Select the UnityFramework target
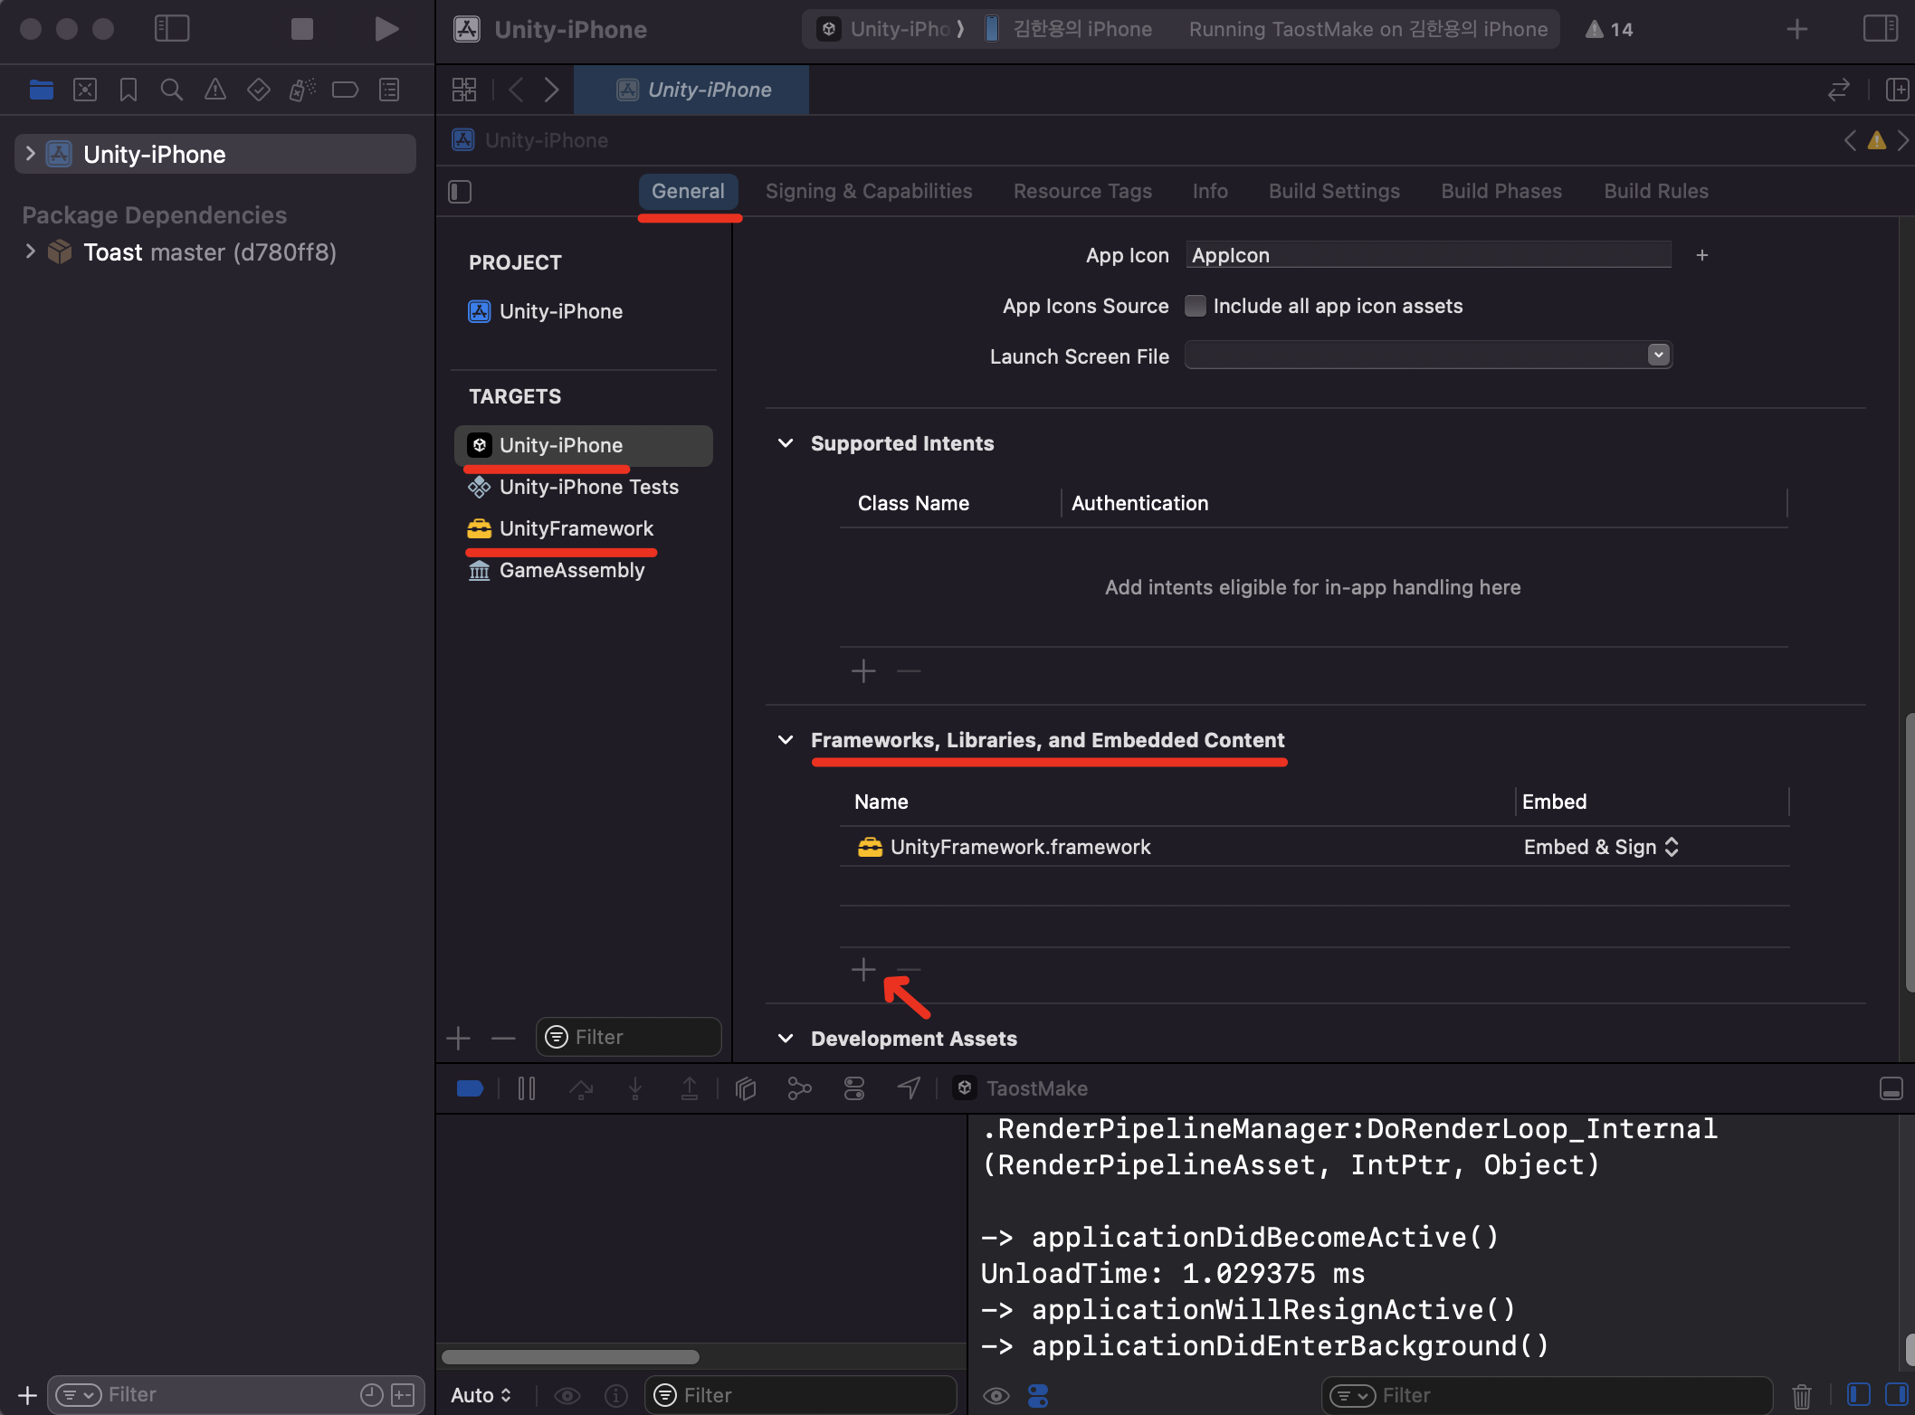Image resolution: width=1915 pixels, height=1415 pixels. click(584, 528)
